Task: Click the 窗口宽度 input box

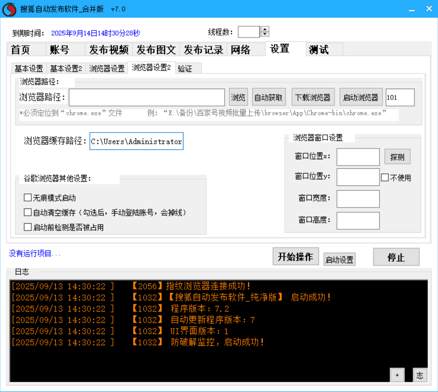Action: point(358,199)
